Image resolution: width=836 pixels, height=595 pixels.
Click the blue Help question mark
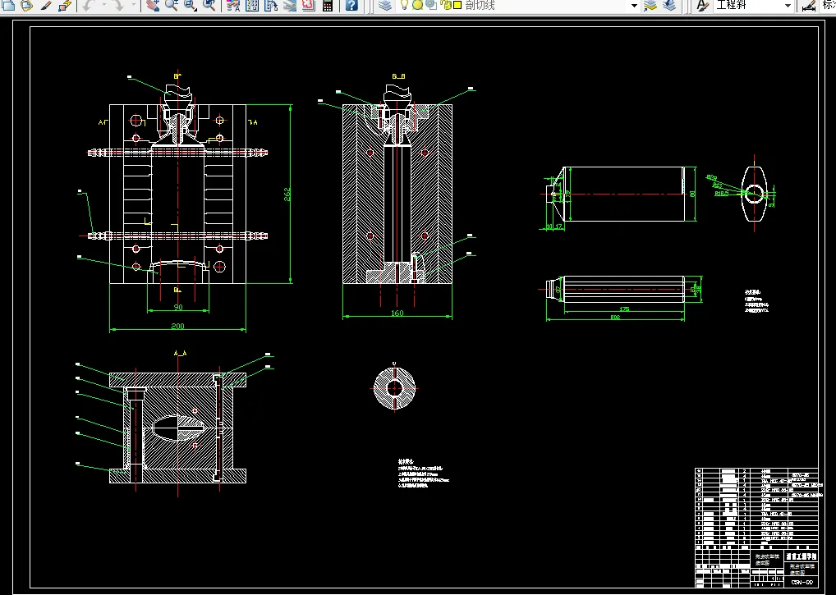[351, 5]
